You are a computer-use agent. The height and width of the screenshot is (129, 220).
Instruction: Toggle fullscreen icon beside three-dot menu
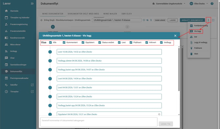213,20
